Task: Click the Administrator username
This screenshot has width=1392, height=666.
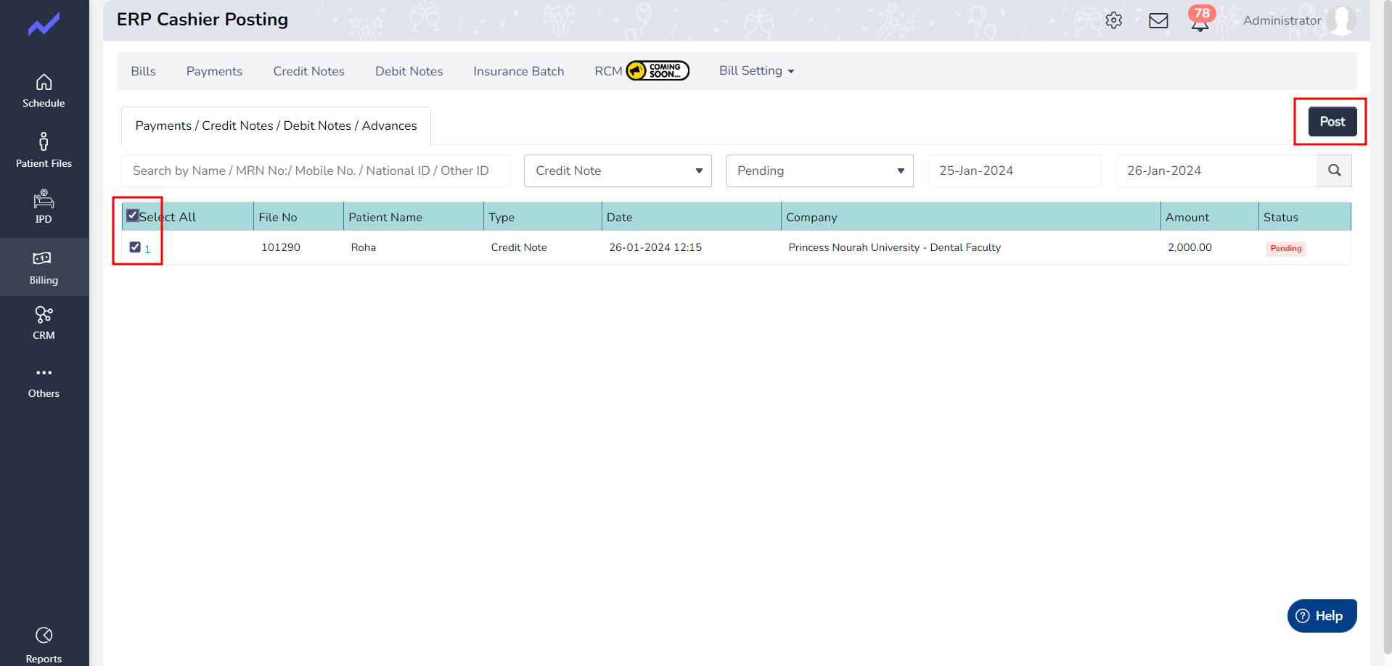Action: [x=1282, y=20]
